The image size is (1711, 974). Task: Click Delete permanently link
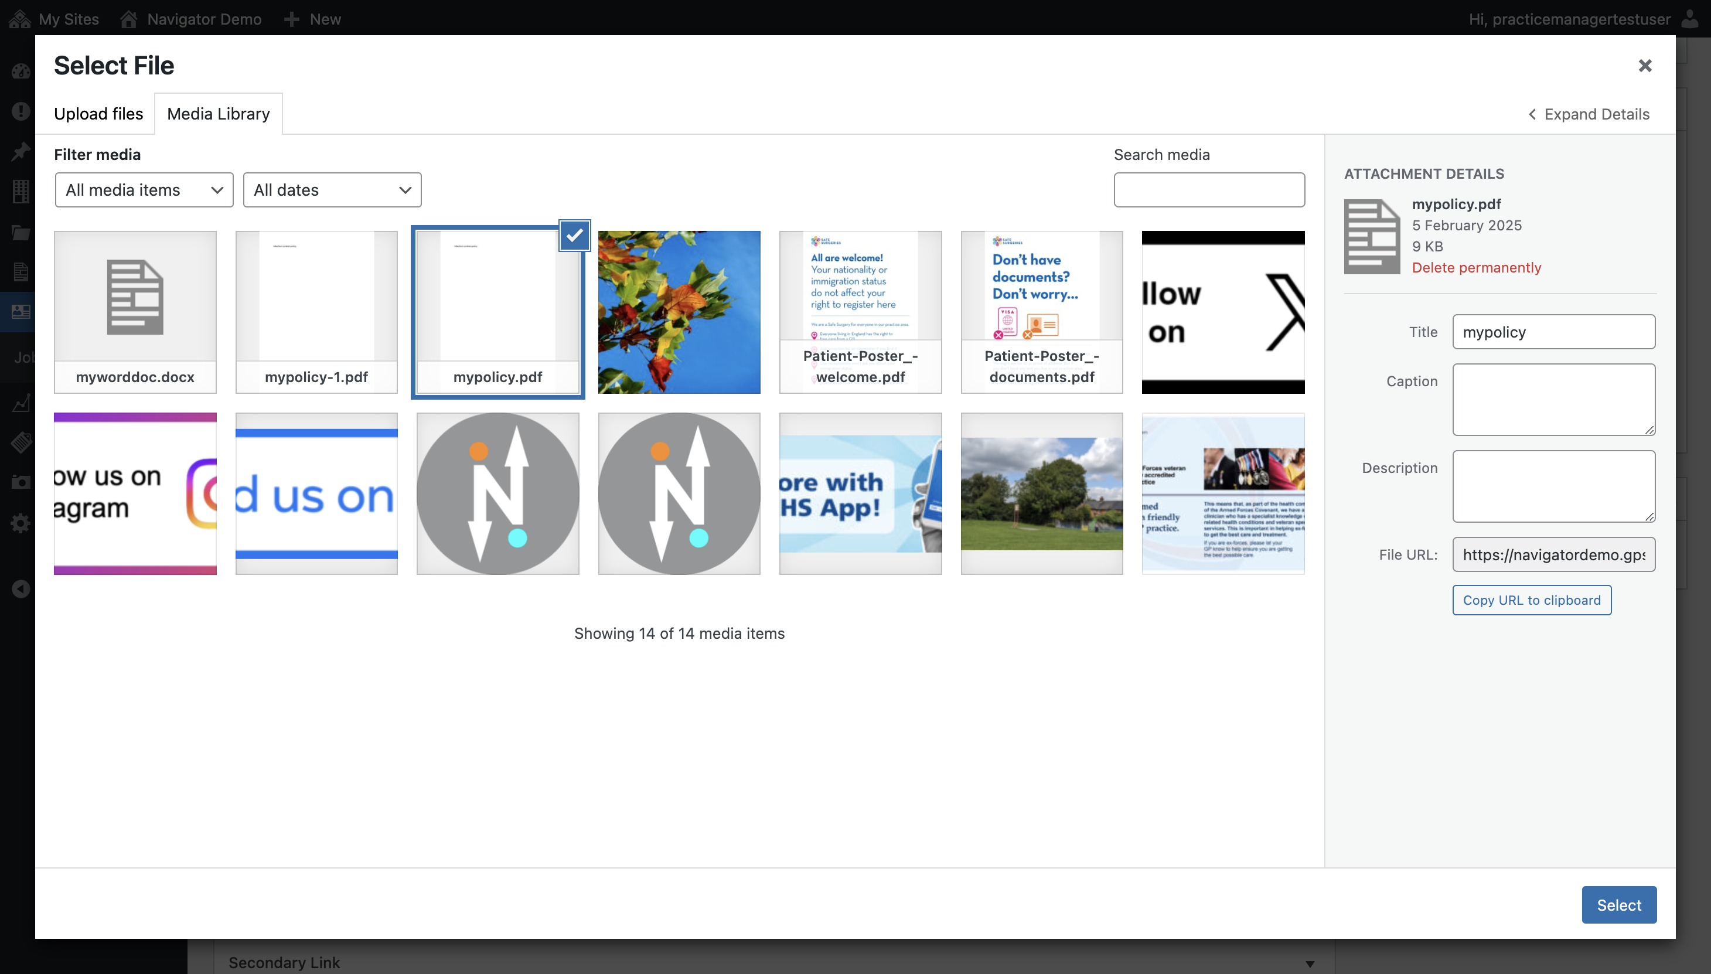[1476, 268]
